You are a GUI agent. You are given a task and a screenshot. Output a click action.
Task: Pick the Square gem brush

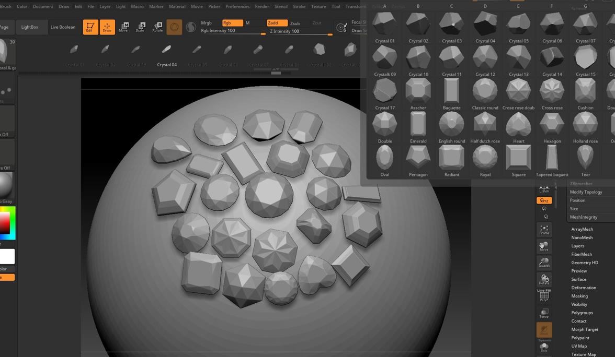click(x=519, y=161)
